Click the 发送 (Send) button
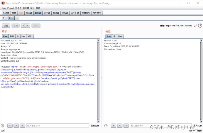This screenshot has width=203, height=133. point(6,26)
